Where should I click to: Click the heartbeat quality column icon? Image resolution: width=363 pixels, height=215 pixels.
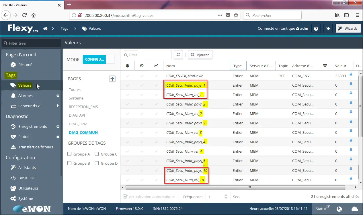[325, 66]
